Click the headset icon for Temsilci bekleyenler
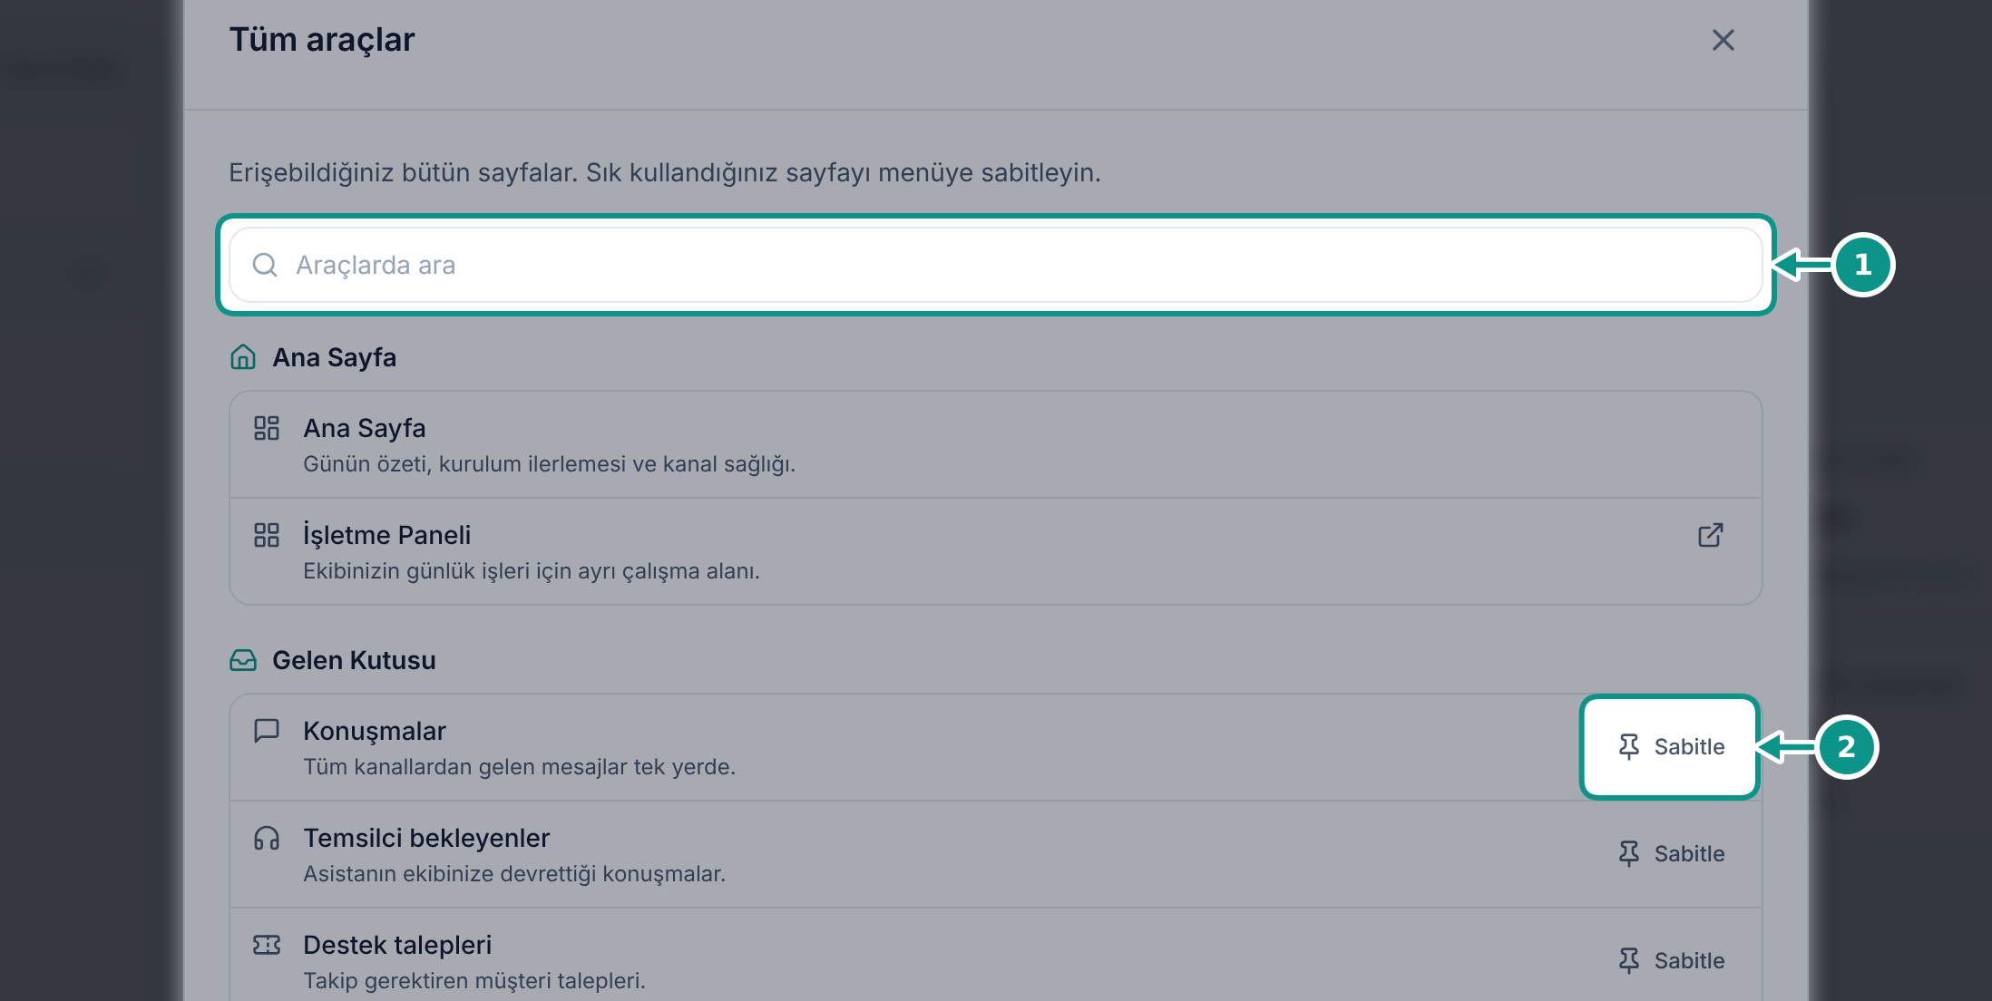This screenshot has height=1001, width=1992. 267,838
